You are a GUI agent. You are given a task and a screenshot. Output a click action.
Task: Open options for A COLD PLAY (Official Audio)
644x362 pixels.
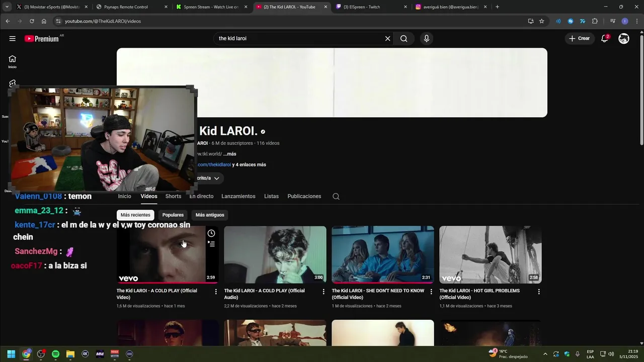point(324,292)
